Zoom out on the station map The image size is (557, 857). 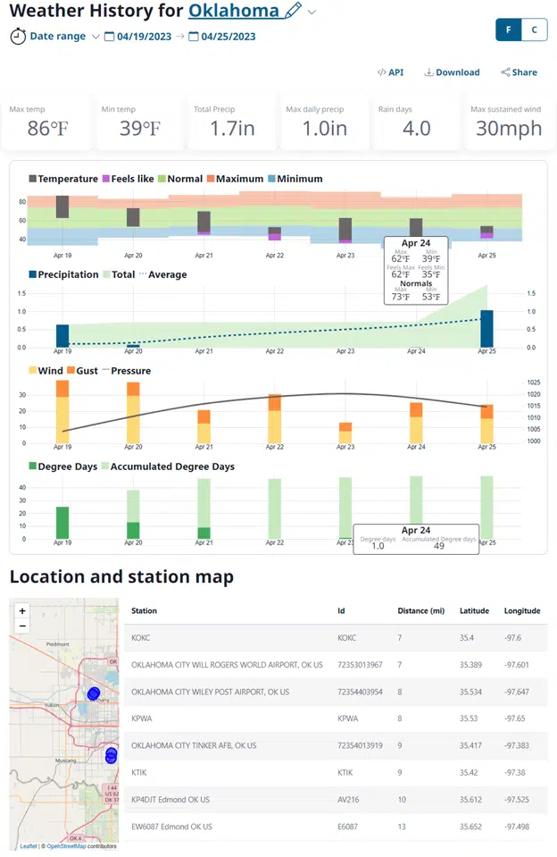22,626
